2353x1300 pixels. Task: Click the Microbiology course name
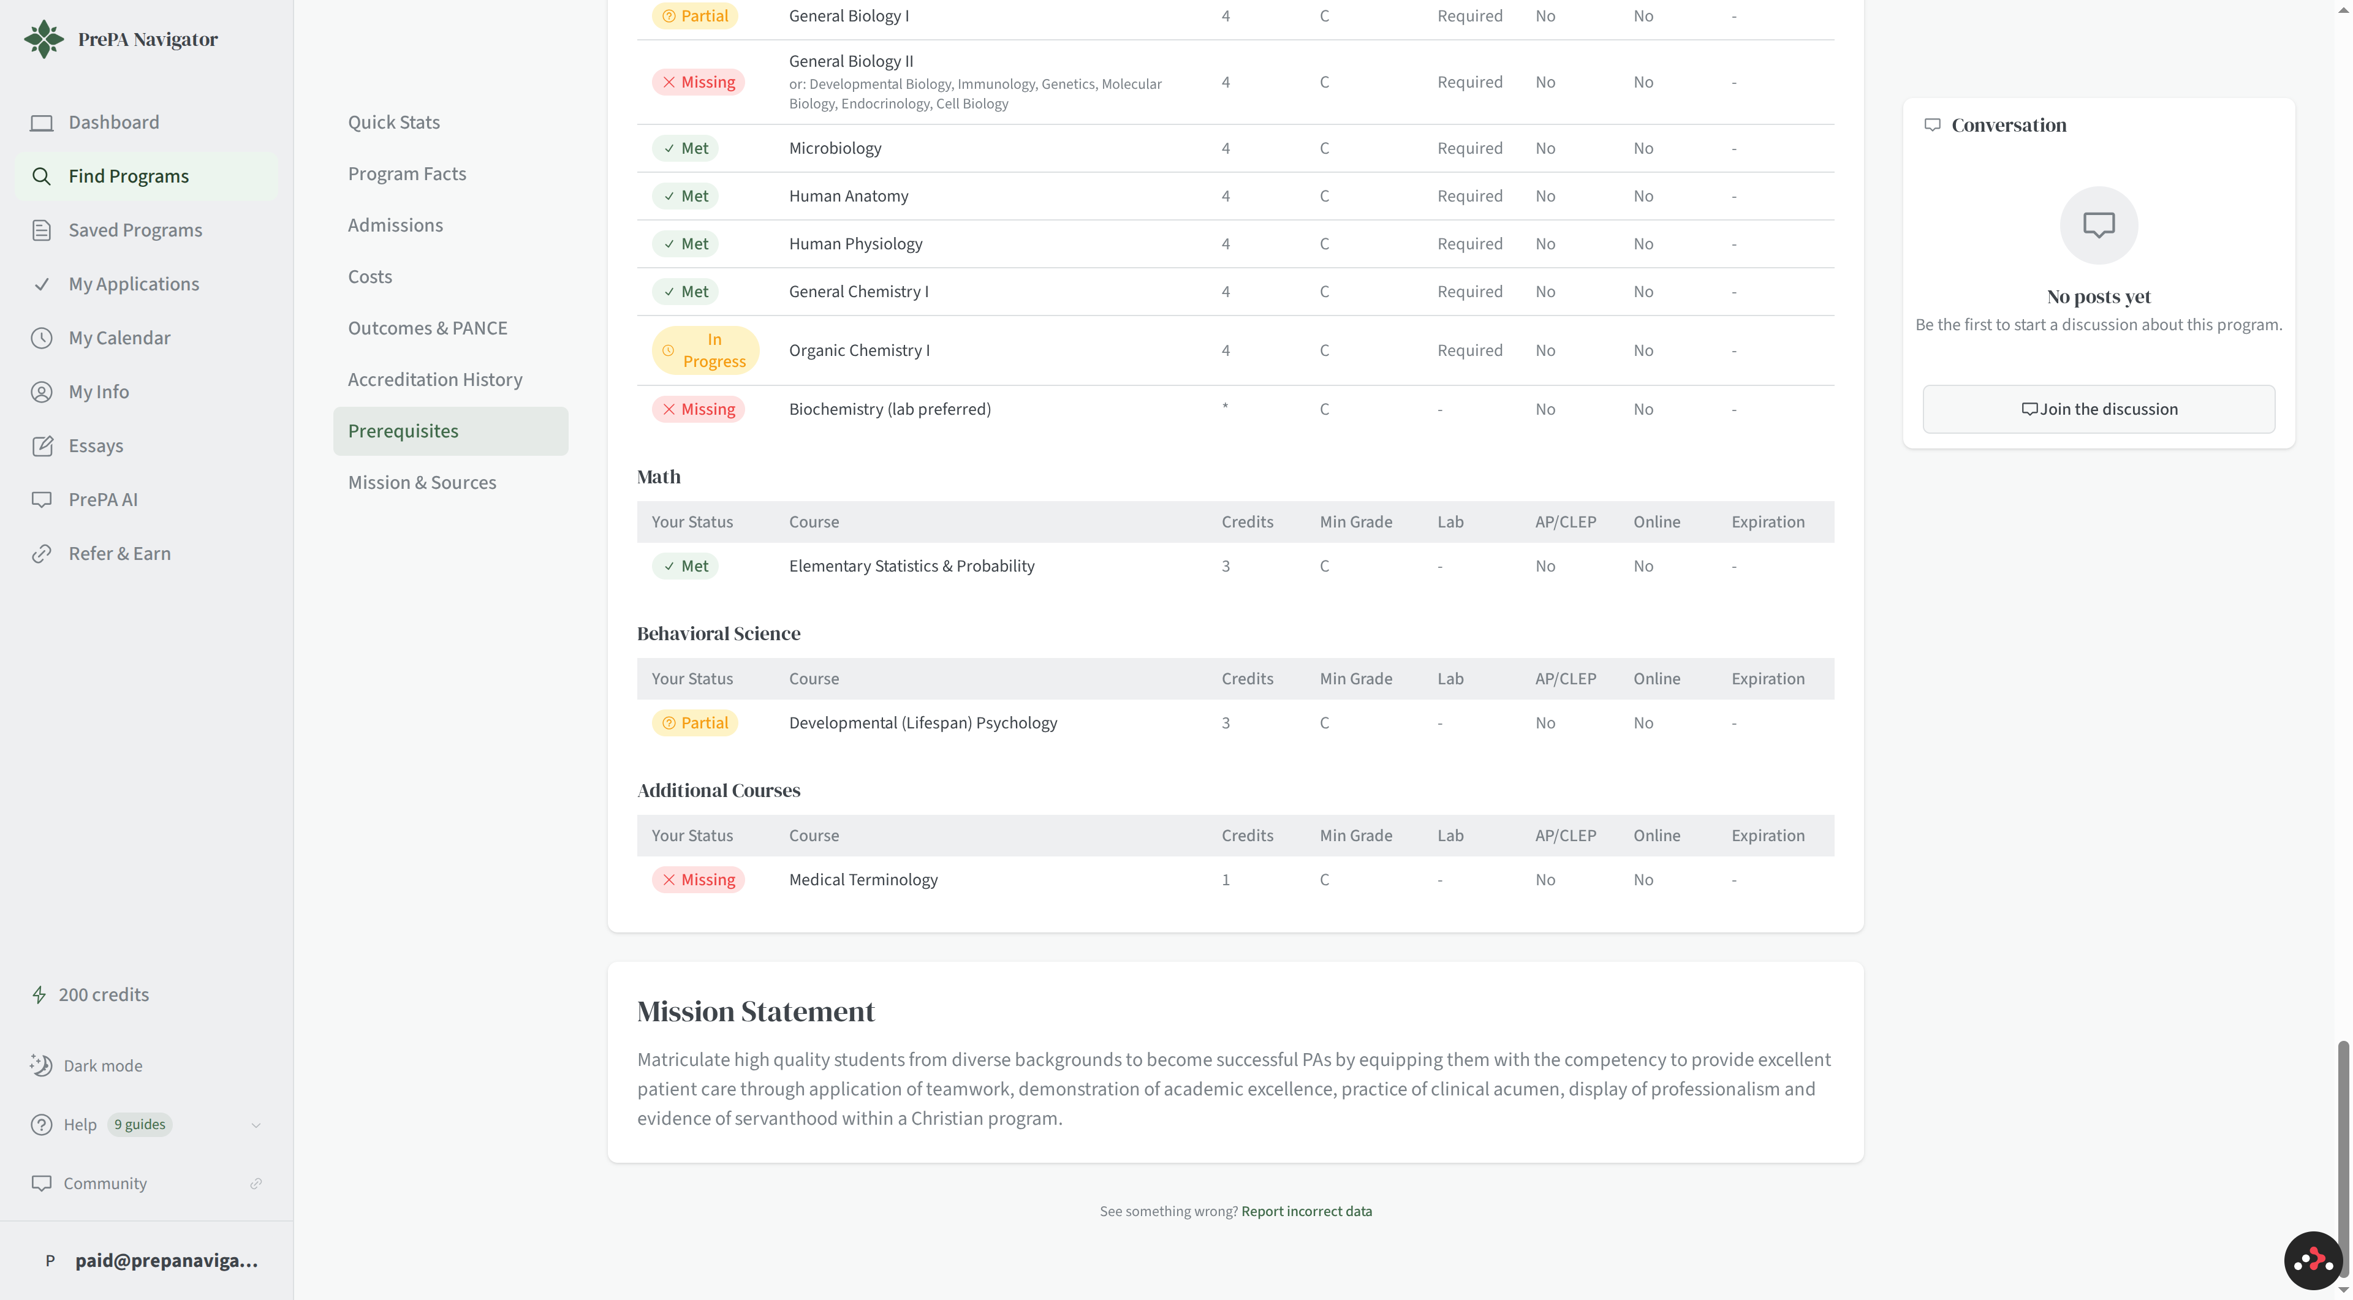point(835,148)
